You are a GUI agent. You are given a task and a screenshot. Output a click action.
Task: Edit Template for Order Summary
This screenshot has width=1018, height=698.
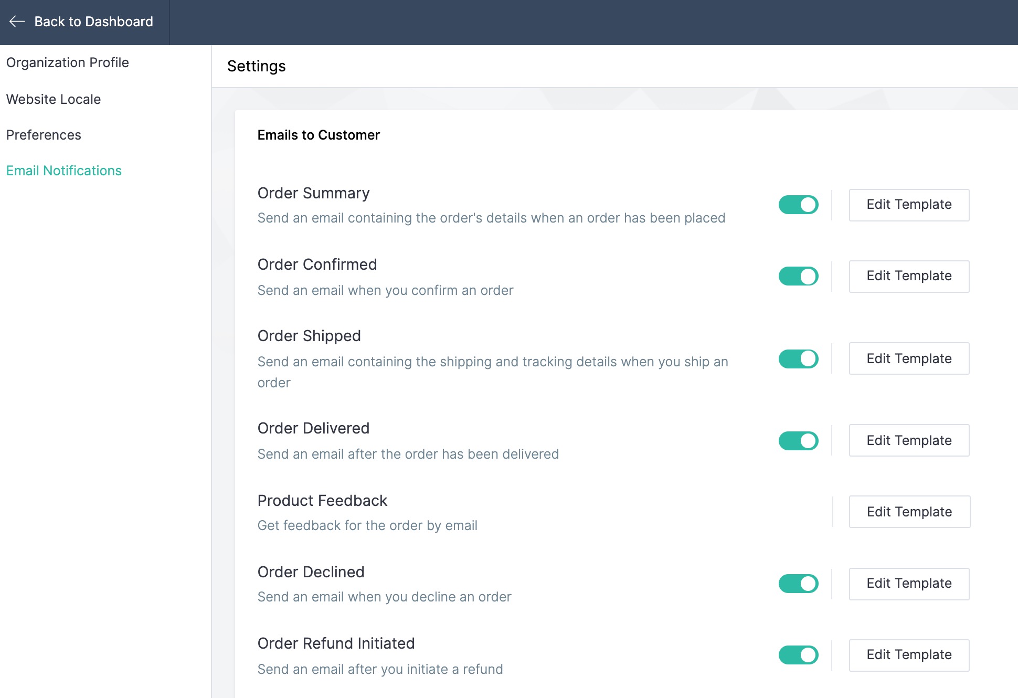tap(909, 205)
